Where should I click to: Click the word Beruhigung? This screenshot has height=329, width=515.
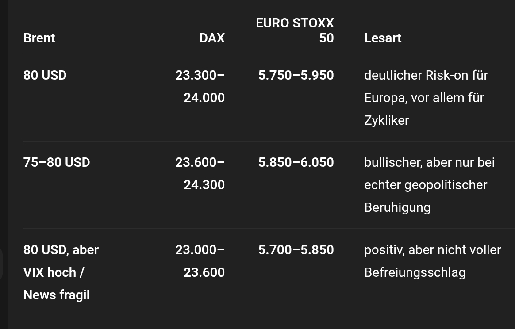(x=397, y=207)
